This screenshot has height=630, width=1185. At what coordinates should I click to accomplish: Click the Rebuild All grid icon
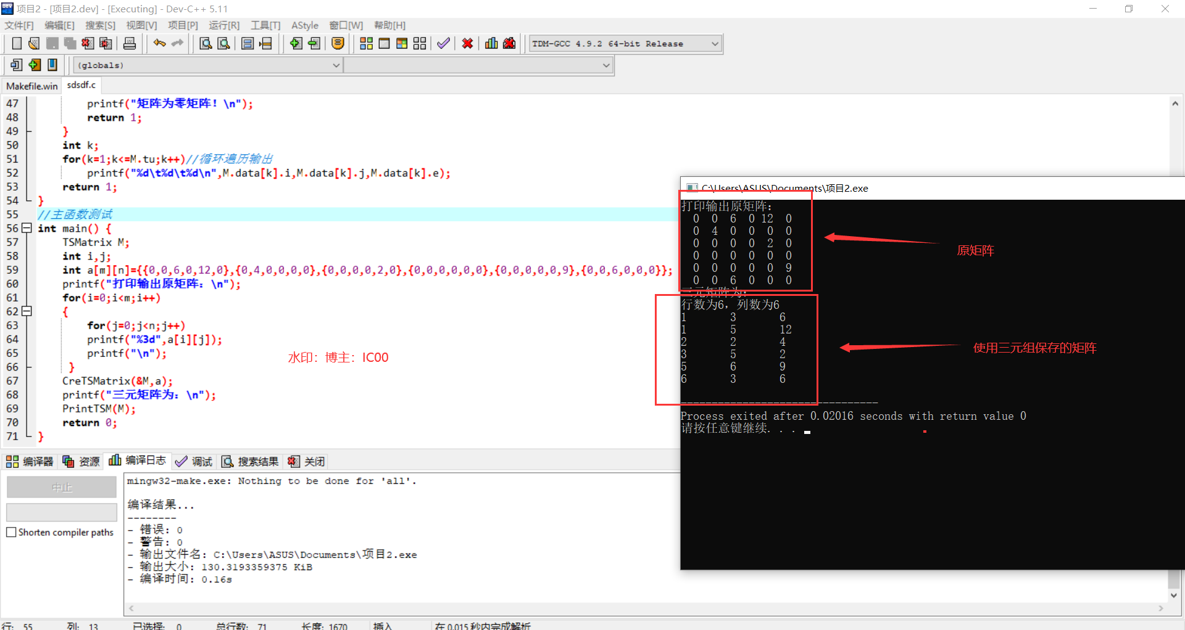tap(420, 43)
